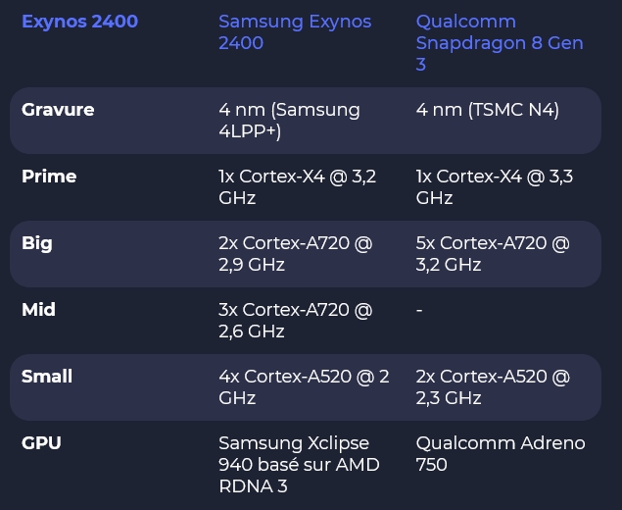Screen dimensions: 622x510
Task: Click the Qualcomm Snapdragon 8 Gen 3 header
Action: pos(500,43)
